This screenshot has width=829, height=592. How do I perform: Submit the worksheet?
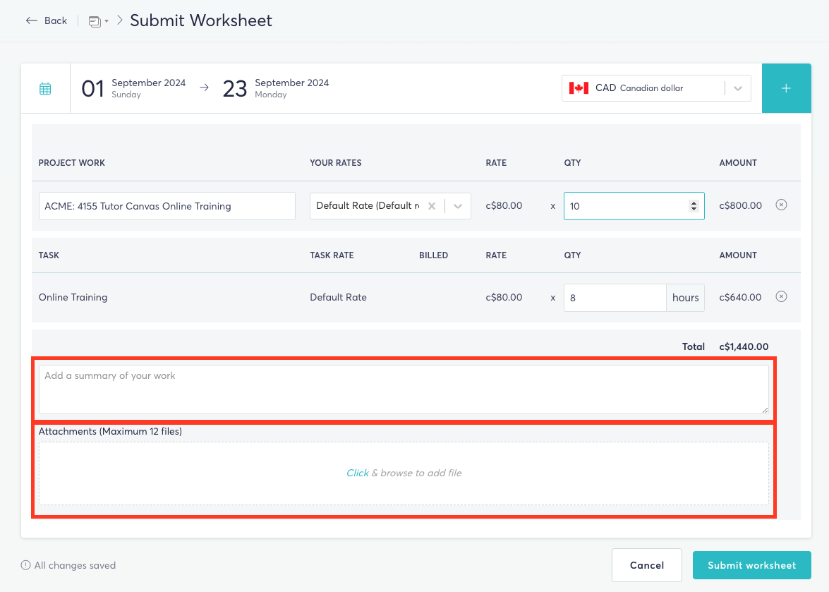tap(751, 564)
